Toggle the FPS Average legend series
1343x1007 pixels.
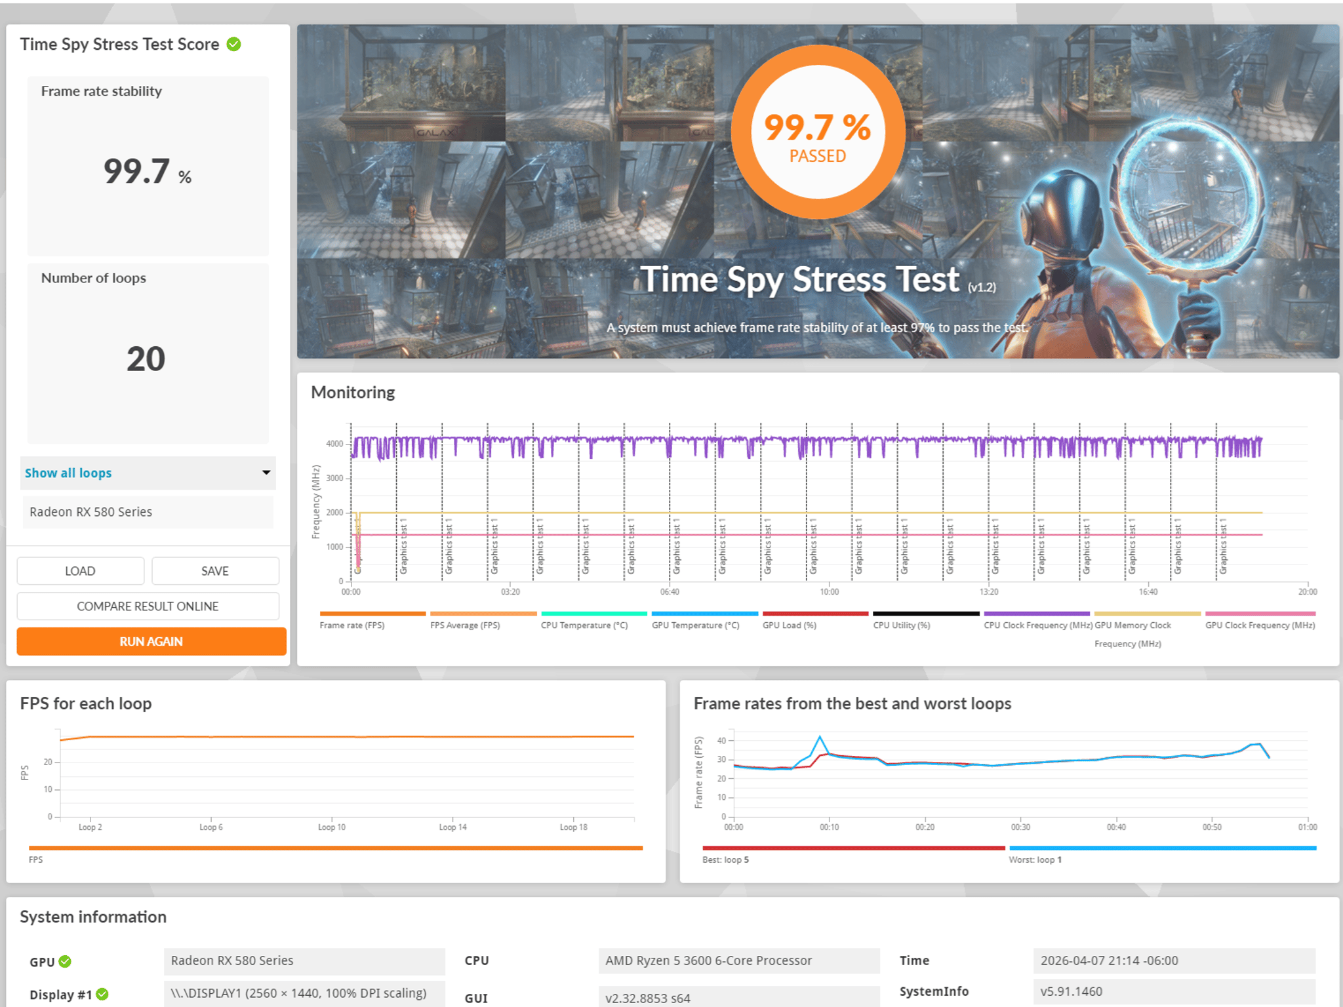click(x=483, y=620)
